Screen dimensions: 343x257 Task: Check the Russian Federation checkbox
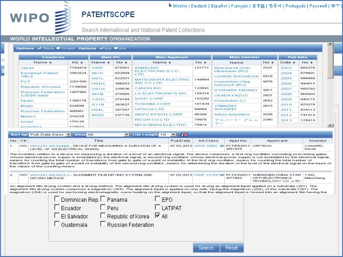103,224
